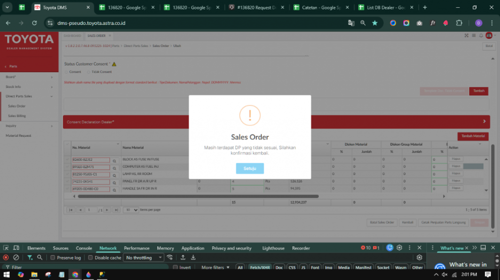Click the Fetch/XHR filter button
Screen dimensions: 500x280
tap(259, 267)
